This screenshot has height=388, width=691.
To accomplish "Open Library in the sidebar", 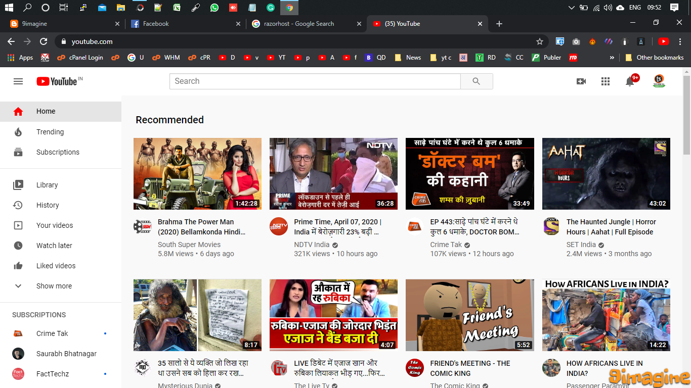I will tap(61, 185).
